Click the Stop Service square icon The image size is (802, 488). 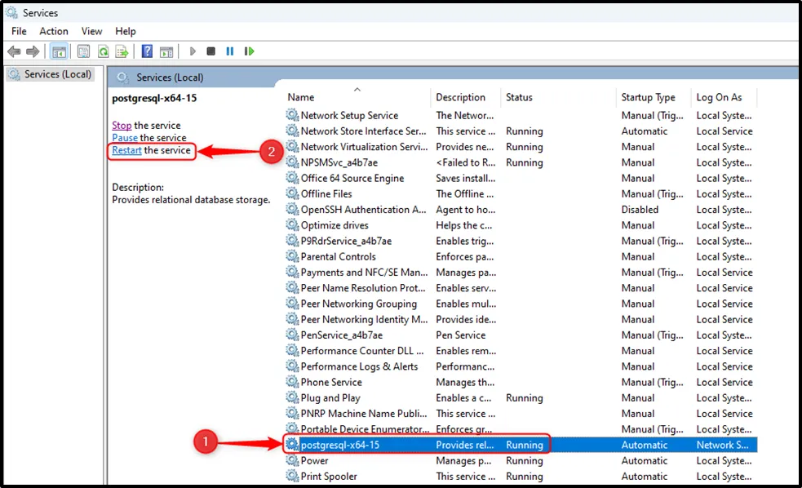tap(210, 51)
